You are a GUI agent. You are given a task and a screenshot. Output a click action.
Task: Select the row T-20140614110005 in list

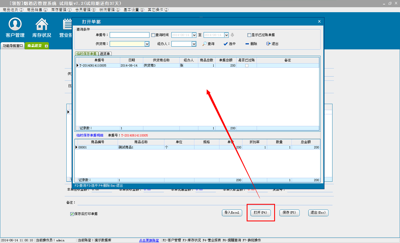(99, 66)
